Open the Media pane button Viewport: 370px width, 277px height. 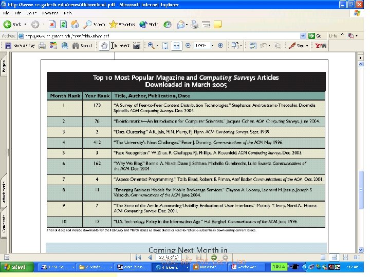[x=149, y=24]
